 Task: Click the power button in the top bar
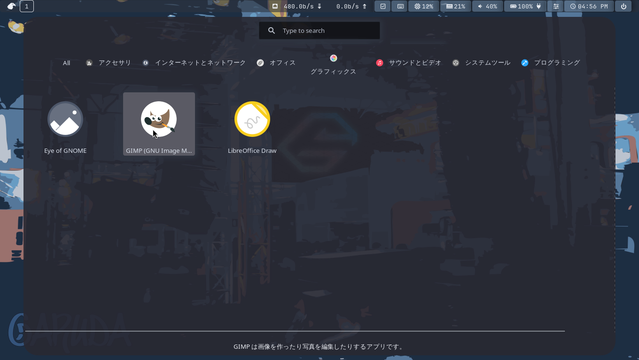[x=623, y=6]
